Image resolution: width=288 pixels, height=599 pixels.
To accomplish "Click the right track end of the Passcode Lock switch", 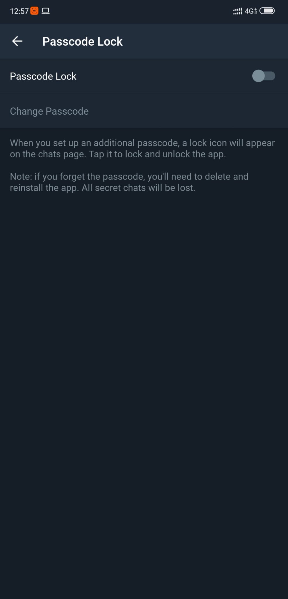I will point(271,76).
